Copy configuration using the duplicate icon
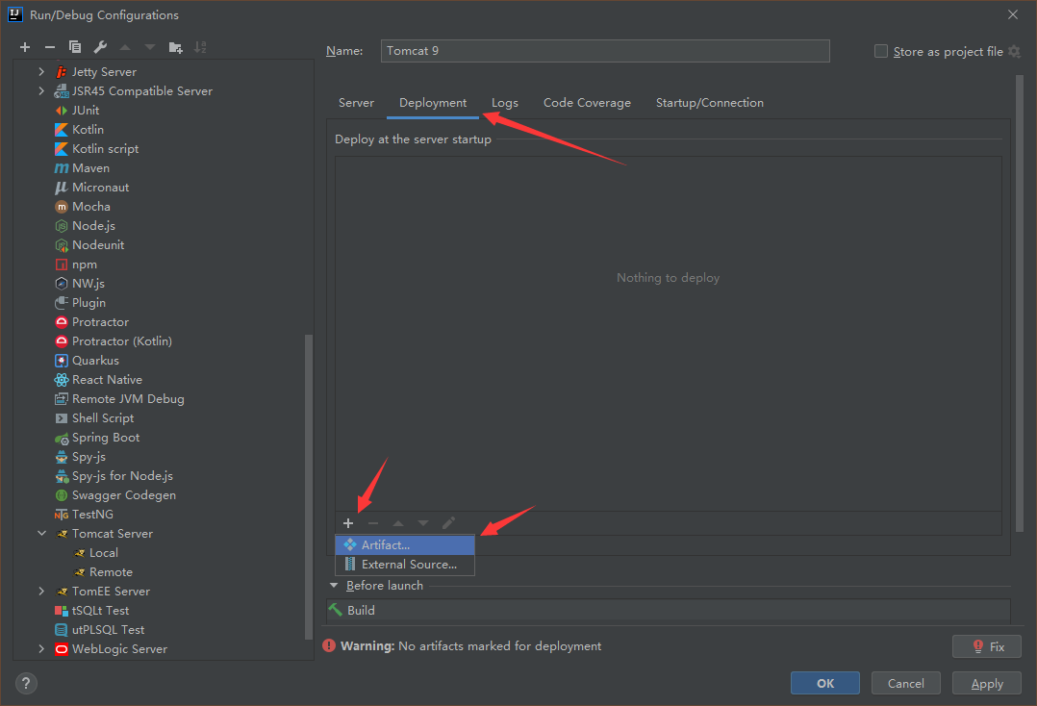The height and width of the screenshot is (706, 1037). (x=75, y=47)
